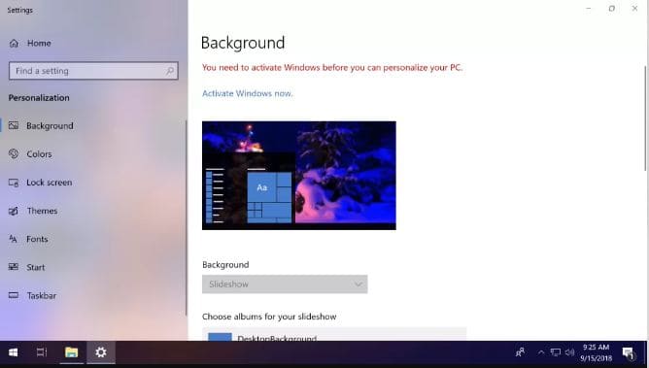Show hidden tray icons chevron
Screen dimensions: 649x368
click(x=540, y=352)
